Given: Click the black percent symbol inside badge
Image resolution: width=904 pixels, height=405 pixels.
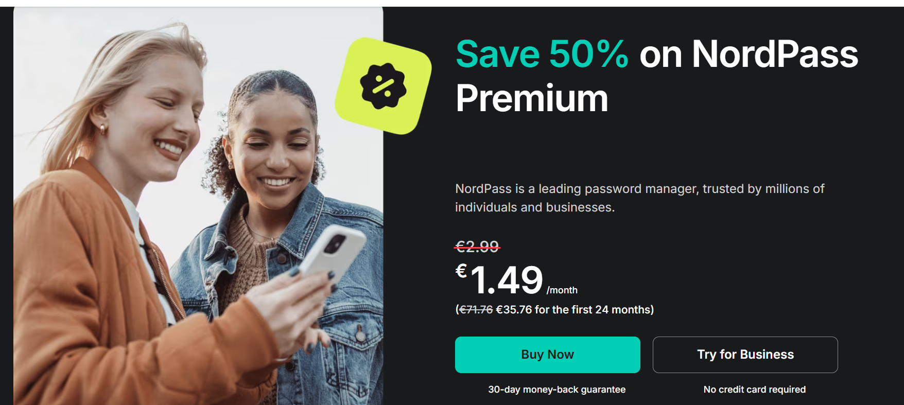Looking at the screenshot, I should [383, 86].
